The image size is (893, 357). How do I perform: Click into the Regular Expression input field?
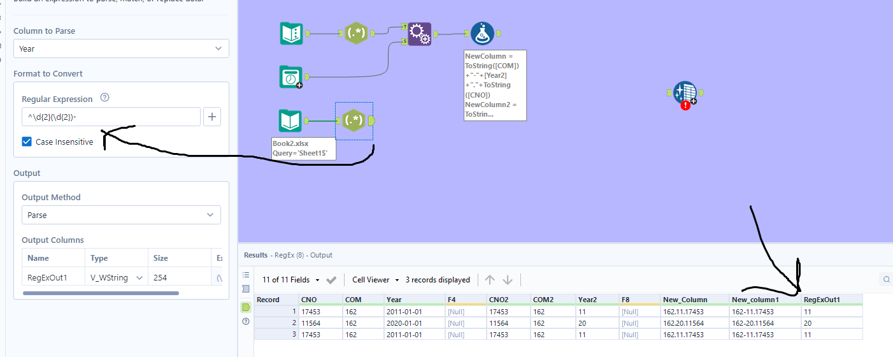111,117
